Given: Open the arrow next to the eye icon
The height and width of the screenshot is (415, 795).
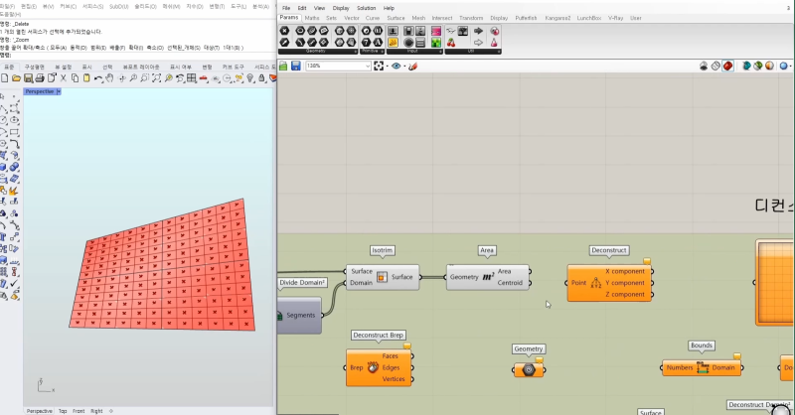Looking at the screenshot, I should point(404,67).
